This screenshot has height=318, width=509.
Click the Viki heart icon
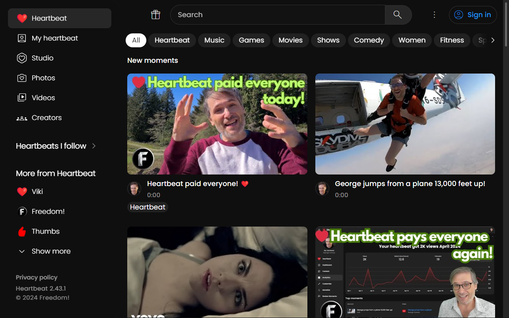point(22,192)
